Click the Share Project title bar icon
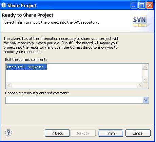 point(4,5)
